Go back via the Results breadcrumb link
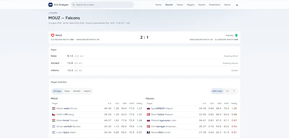The height and width of the screenshot is (138, 289). (x=53, y=13)
